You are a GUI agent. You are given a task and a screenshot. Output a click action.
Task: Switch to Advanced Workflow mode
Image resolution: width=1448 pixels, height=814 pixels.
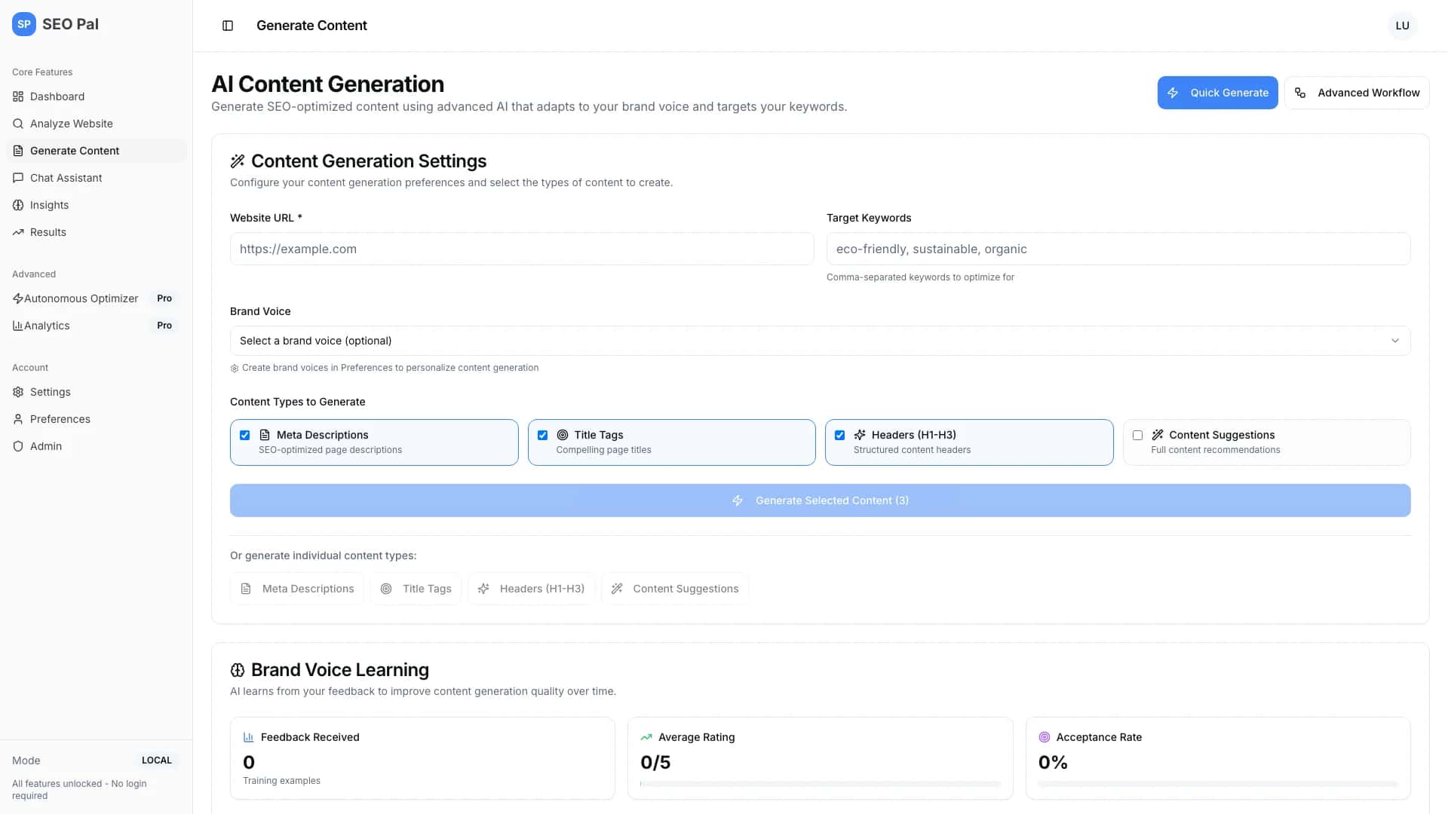click(x=1357, y=93)
